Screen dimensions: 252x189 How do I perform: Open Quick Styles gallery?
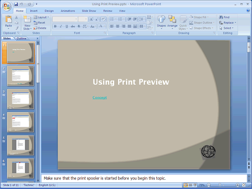click(x=183, y=23)
